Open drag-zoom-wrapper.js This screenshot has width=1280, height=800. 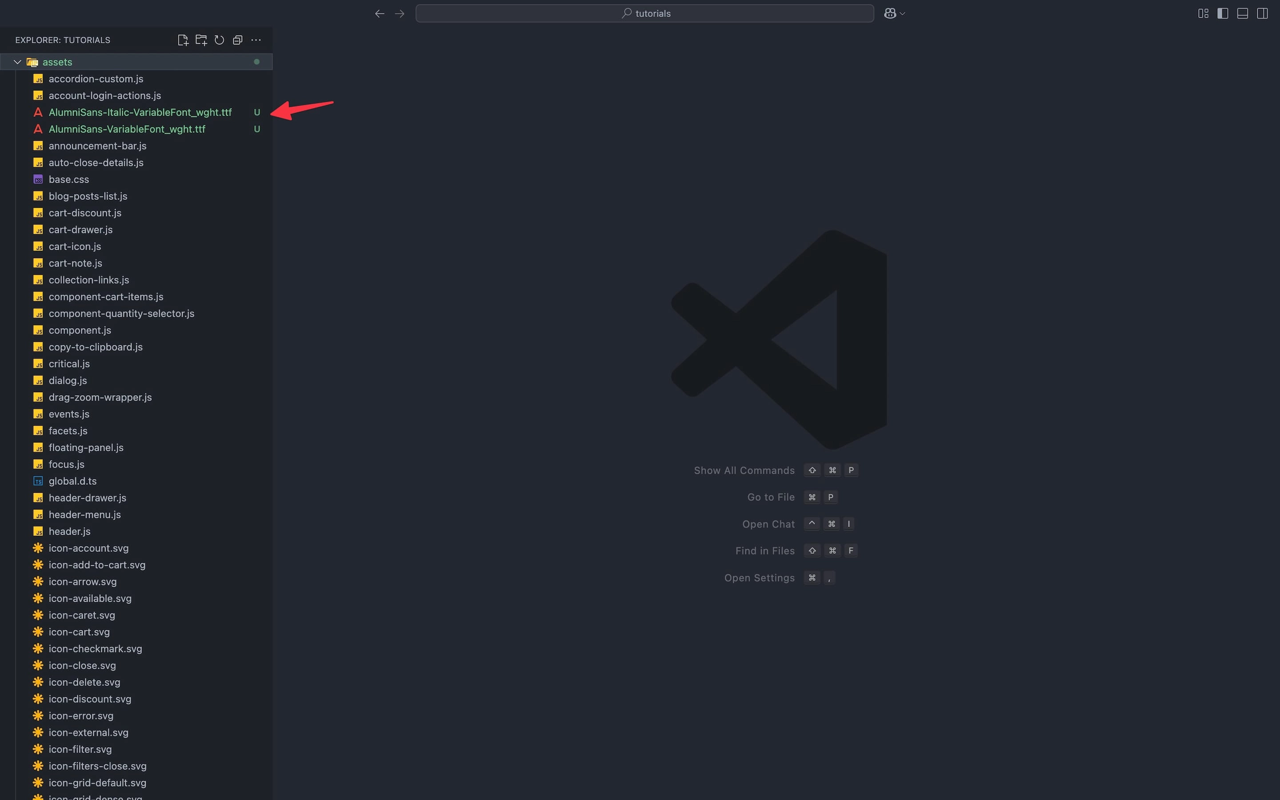click(x=136, y=397)
